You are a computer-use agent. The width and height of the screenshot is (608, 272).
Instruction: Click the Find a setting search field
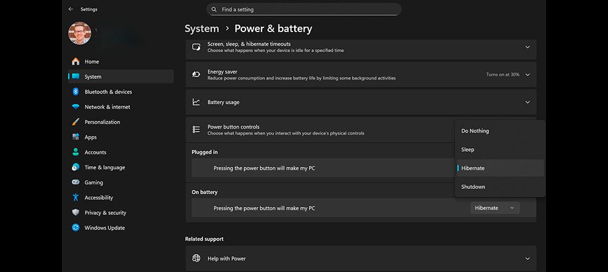tap(303, 9)
